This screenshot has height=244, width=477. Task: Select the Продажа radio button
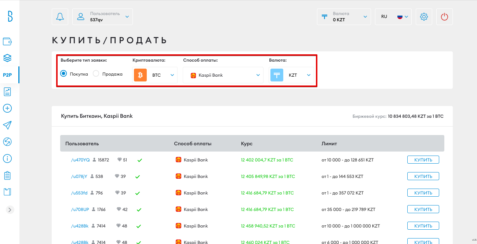pyautogui.click(x=96, y=74)
